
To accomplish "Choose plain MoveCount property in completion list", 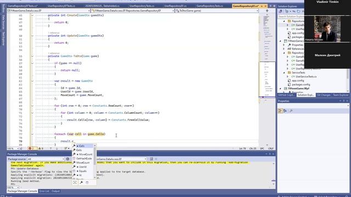I will [x=82, y=163].
